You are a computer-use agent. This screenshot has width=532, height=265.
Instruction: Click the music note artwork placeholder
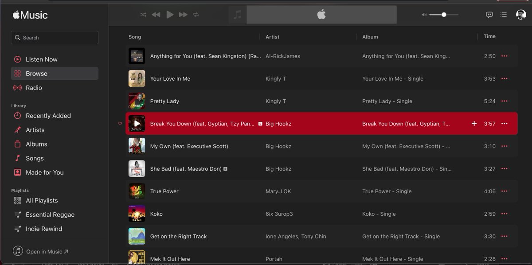point(238,15)
